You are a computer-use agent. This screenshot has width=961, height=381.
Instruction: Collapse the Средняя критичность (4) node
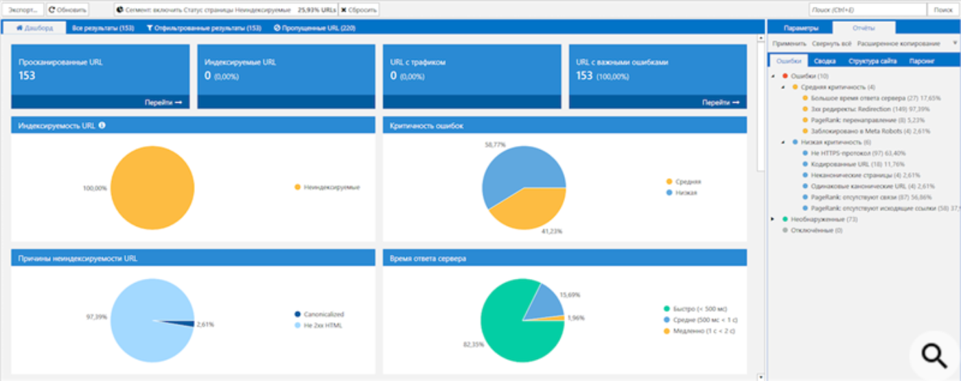pyautogui.click(x=784, y=87)
